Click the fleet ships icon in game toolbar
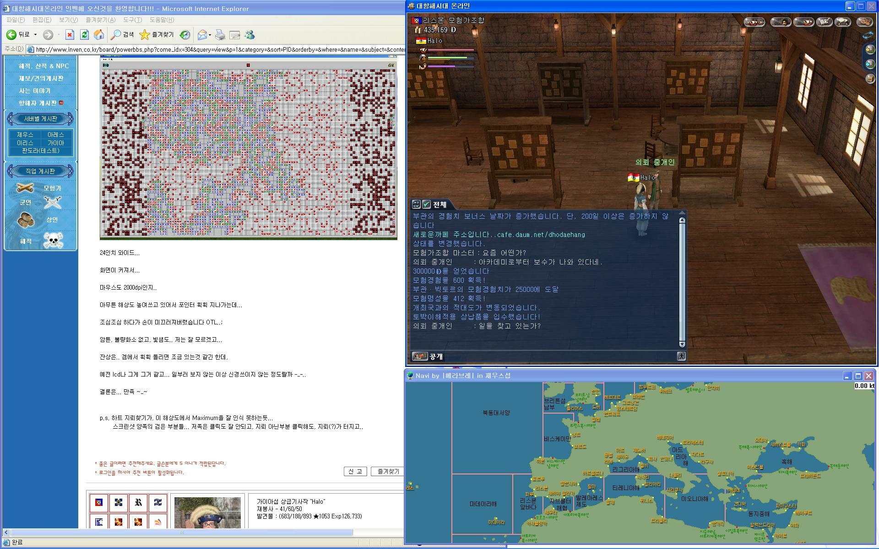Screen dimensions: 879x549 (754, 22)
